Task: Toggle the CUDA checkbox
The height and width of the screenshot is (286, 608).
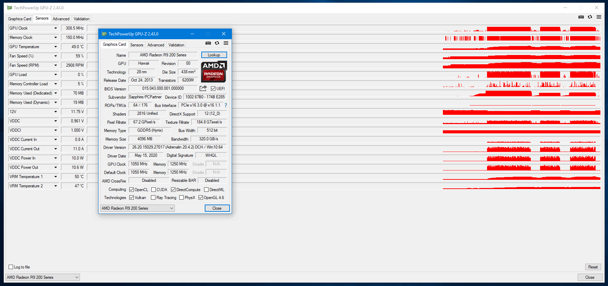Action: [154, 190]
